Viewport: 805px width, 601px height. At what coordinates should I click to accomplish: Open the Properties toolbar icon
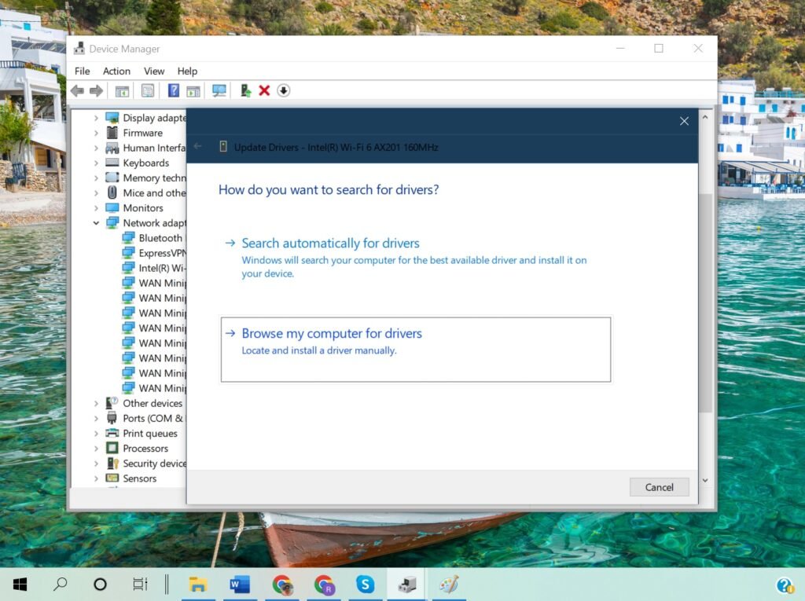(x=148, y=91)
